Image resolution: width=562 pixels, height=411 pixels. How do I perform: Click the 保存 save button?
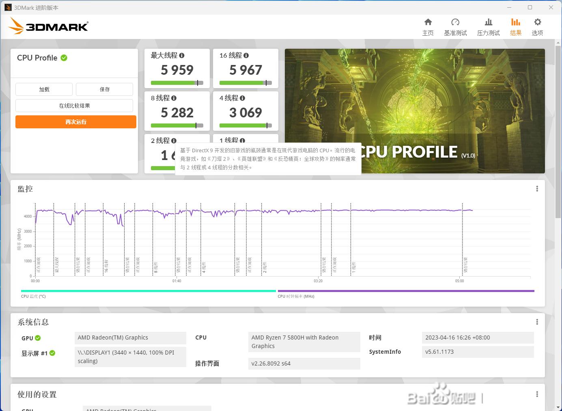105,89
